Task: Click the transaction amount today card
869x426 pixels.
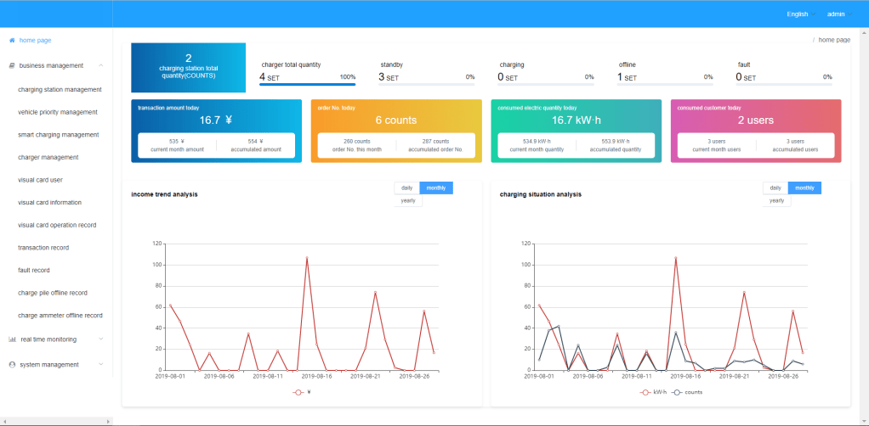Action: point(216,131)
